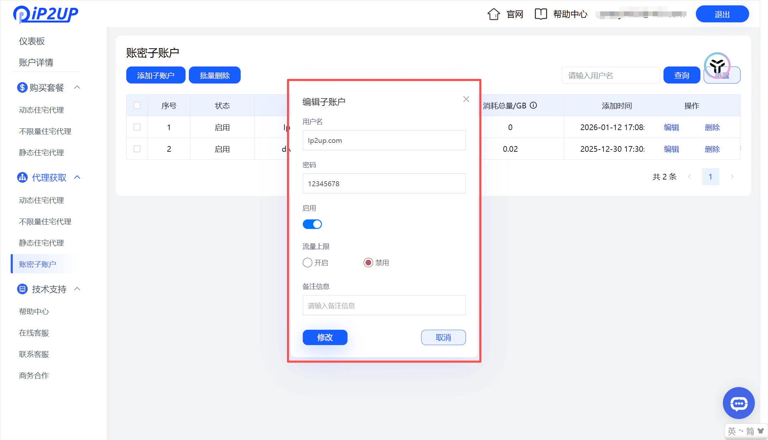The width and height of the screenshot is (768, 440).
Task: Open the 账密子账户 sidebar entry
Action: coord(38,264)
